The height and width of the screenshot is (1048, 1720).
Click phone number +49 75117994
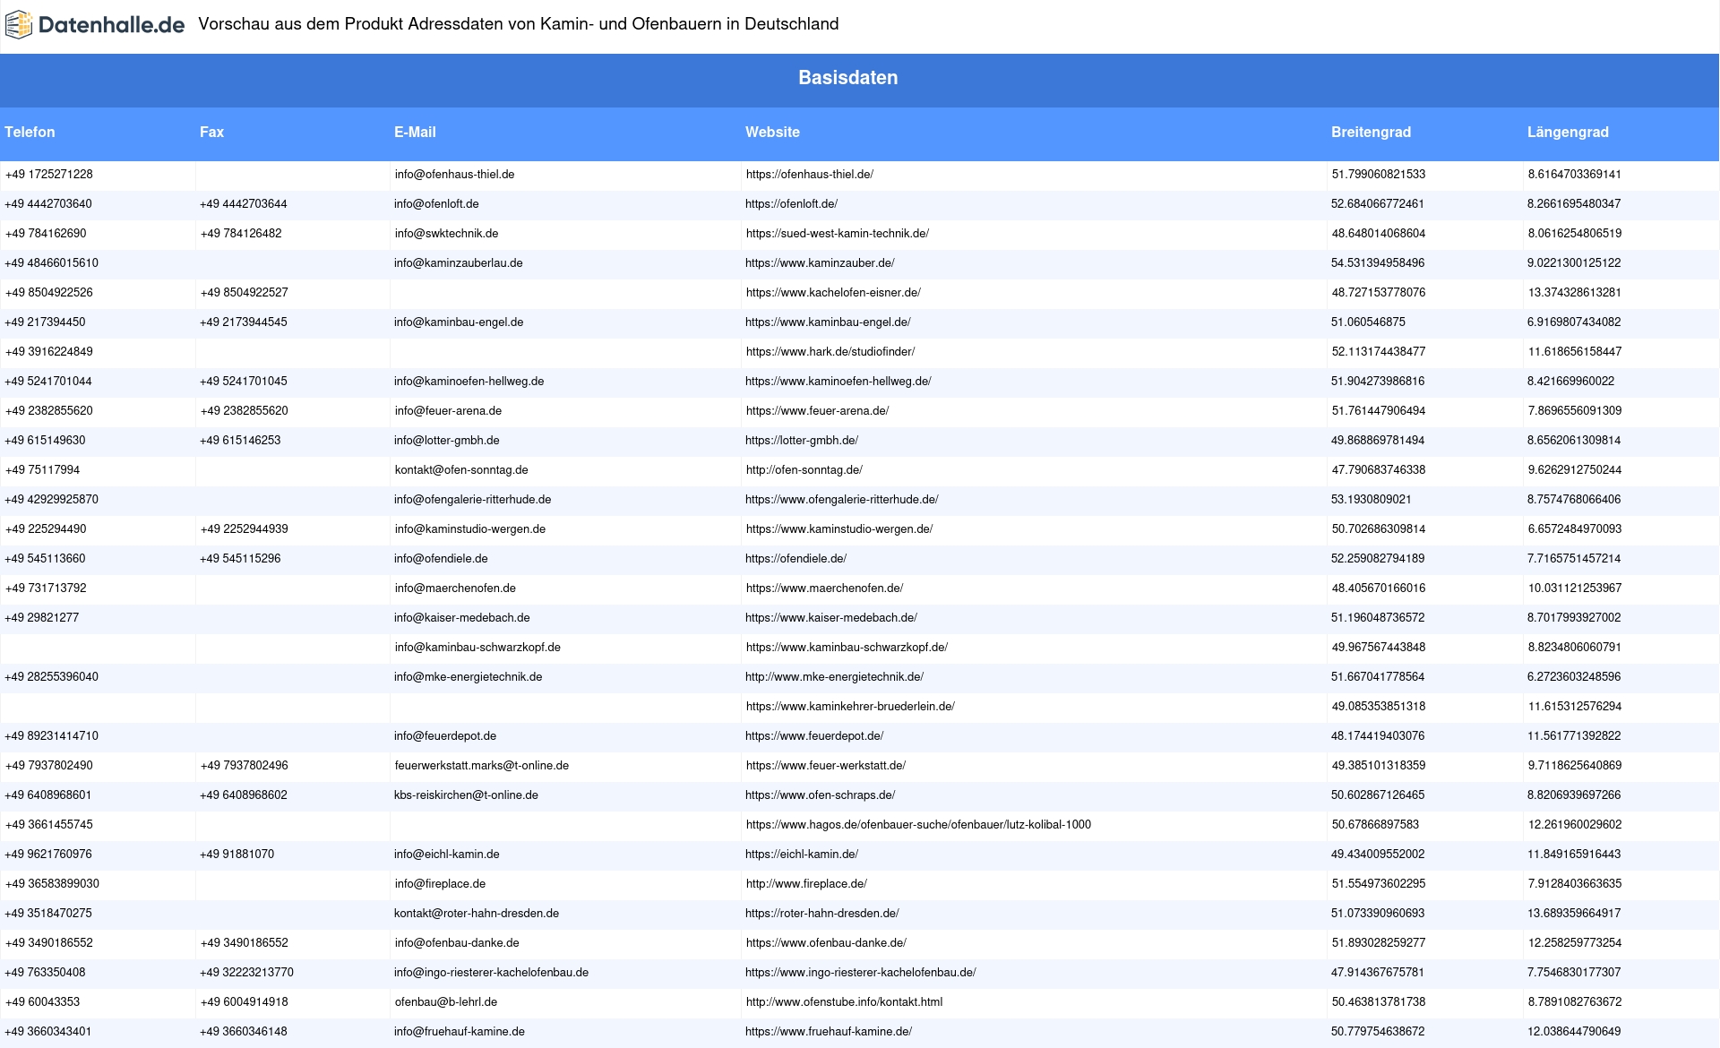(x=43, y=470)
